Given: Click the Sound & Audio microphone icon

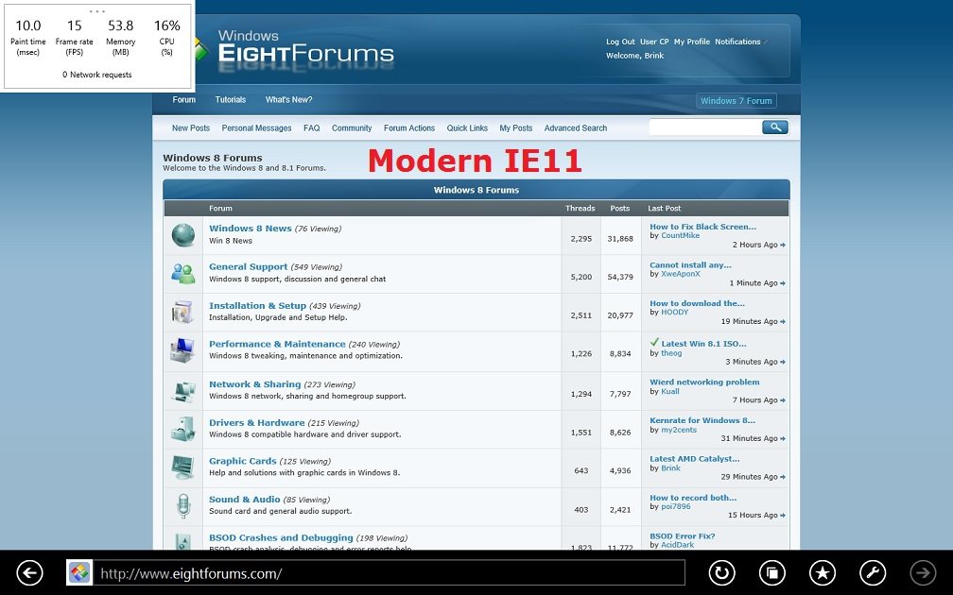Looking at the screenshot, I should [x=182, y=505].
